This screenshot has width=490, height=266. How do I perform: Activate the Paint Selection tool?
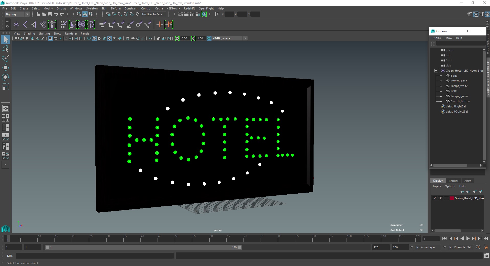point(6,58)
